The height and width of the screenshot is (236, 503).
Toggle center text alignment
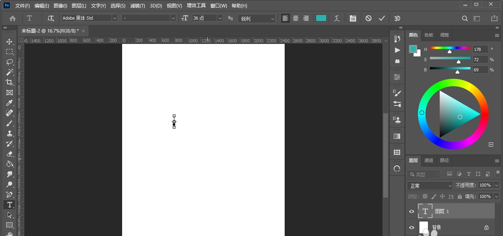pos(296,18)
